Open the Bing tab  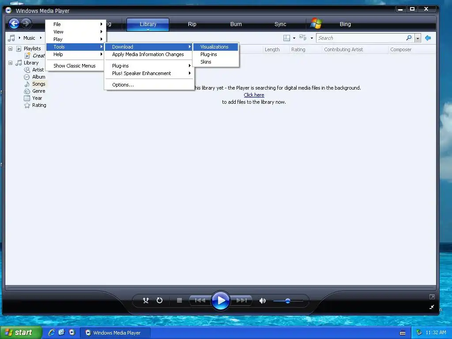[345, 24]
